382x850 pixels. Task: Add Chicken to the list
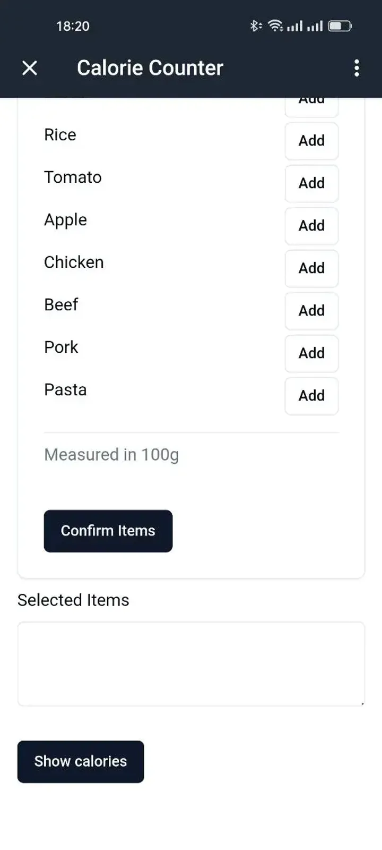(x=311, y=268)
